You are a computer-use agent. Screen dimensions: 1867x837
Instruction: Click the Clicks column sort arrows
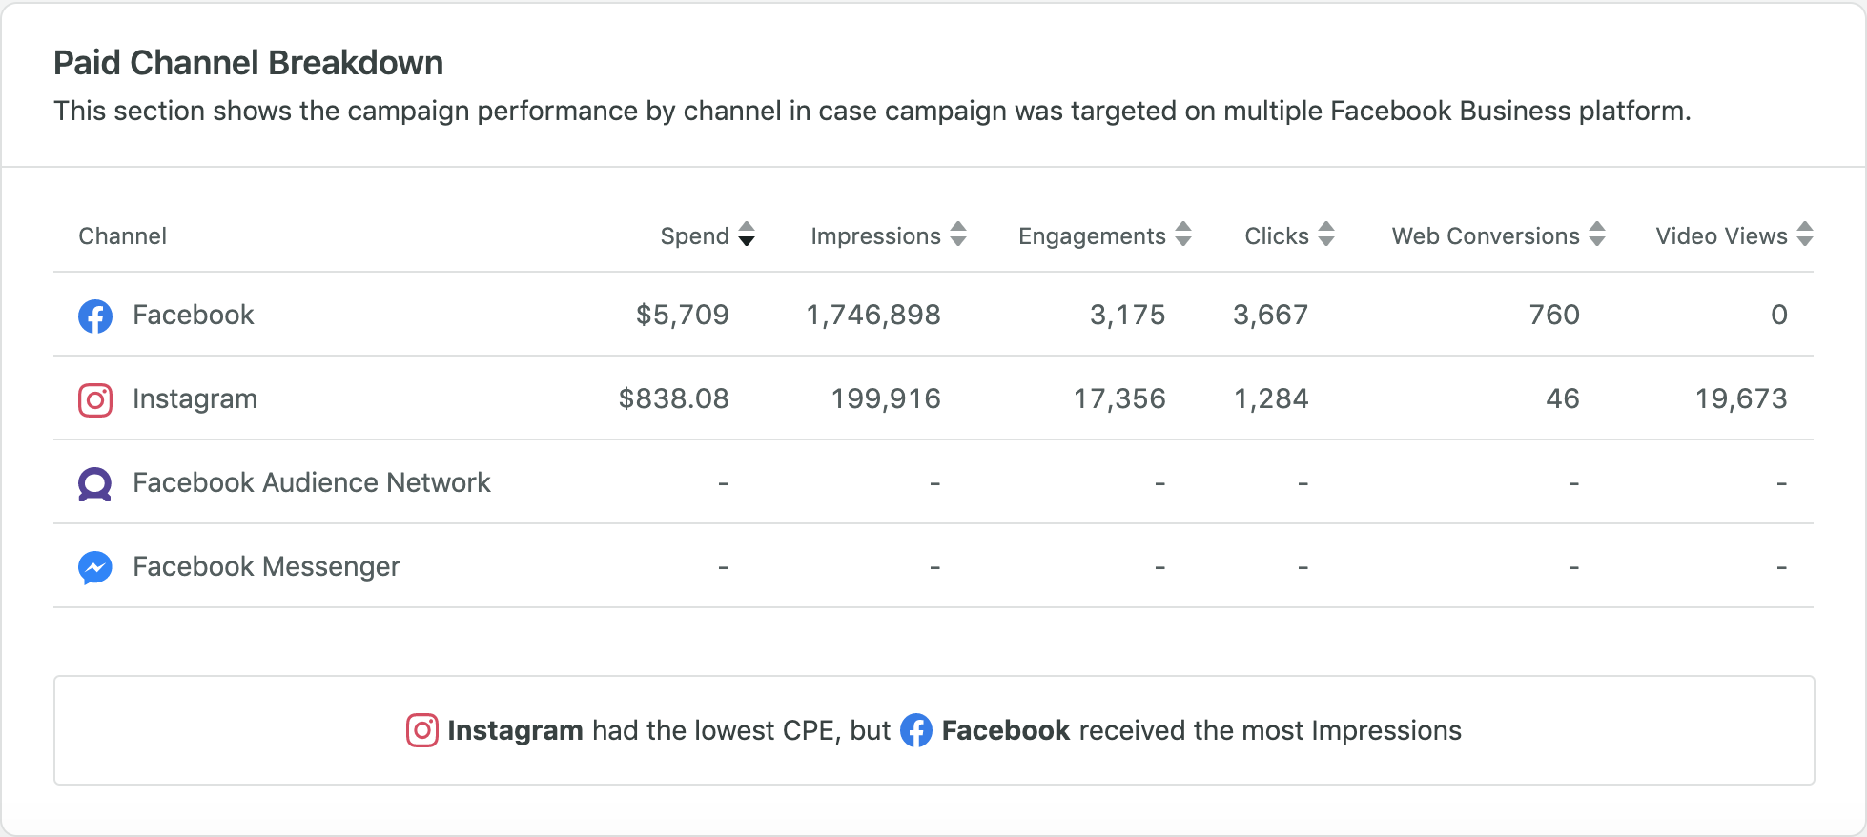click(1326, 235)
